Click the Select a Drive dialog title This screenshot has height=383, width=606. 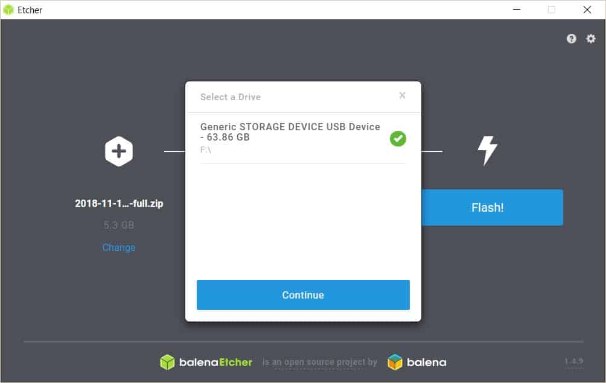coord(231,97)
